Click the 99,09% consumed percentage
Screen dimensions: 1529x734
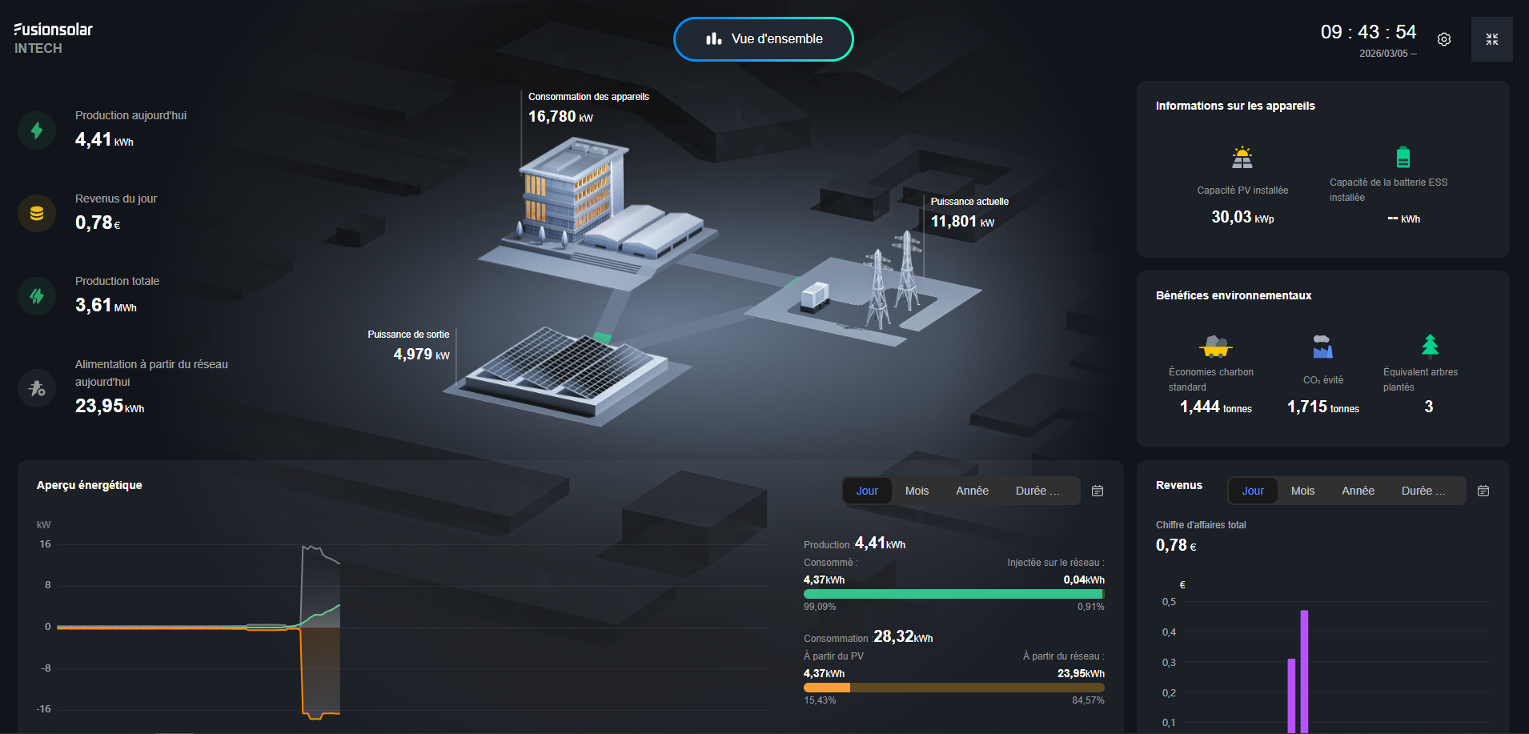(x=820, y=607)
